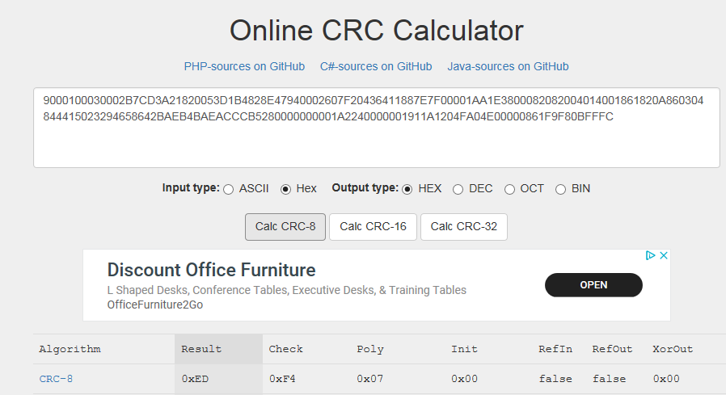
Task: Close the ad with the X icon
Action: point(663,256)
